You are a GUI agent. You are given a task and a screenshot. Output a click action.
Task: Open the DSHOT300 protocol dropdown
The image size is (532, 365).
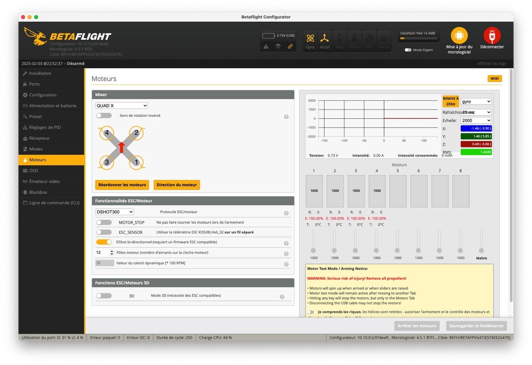point(114,212)
